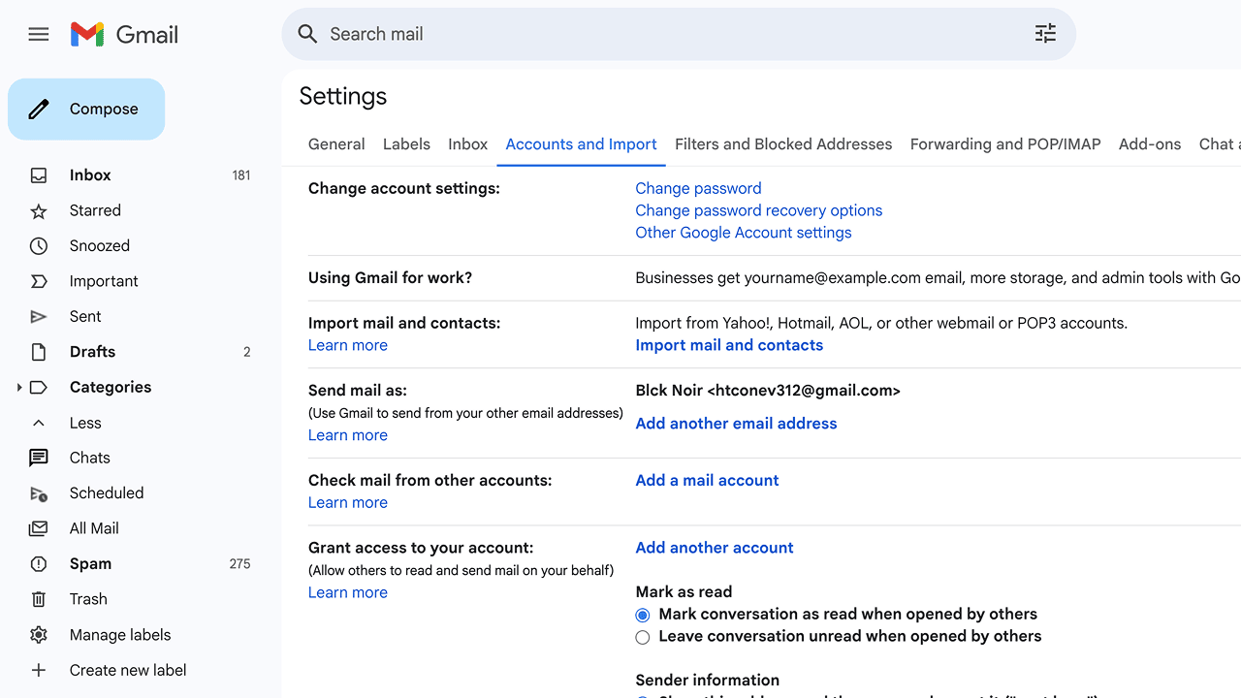Open Learn more under Send mail as
Image resolution: width=1241 pixels, height=698 pixels.
pyautogui.click(x=348, y=435)
